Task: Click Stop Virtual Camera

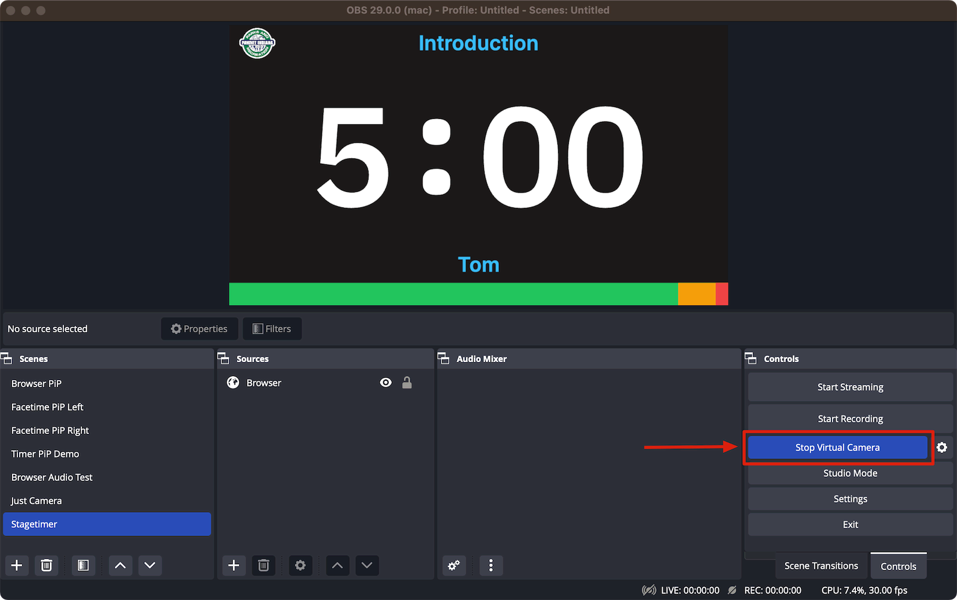Action: tap(837, 447)
